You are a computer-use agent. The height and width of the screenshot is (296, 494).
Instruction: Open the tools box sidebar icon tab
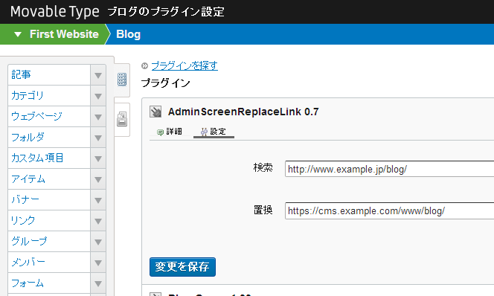click(x=122, y=119)
